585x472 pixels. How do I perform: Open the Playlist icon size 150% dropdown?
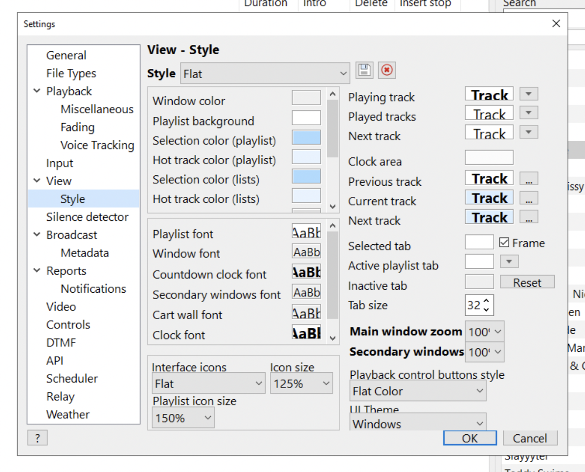coord(183,418)
